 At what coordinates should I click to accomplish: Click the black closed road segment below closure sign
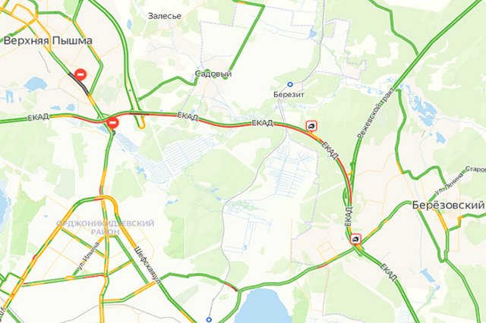pos(79,83)
